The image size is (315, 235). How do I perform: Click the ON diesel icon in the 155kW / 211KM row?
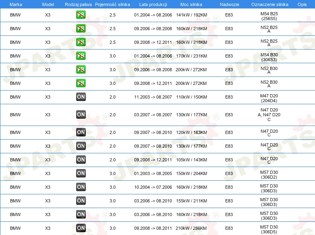(x=81, y=200)
